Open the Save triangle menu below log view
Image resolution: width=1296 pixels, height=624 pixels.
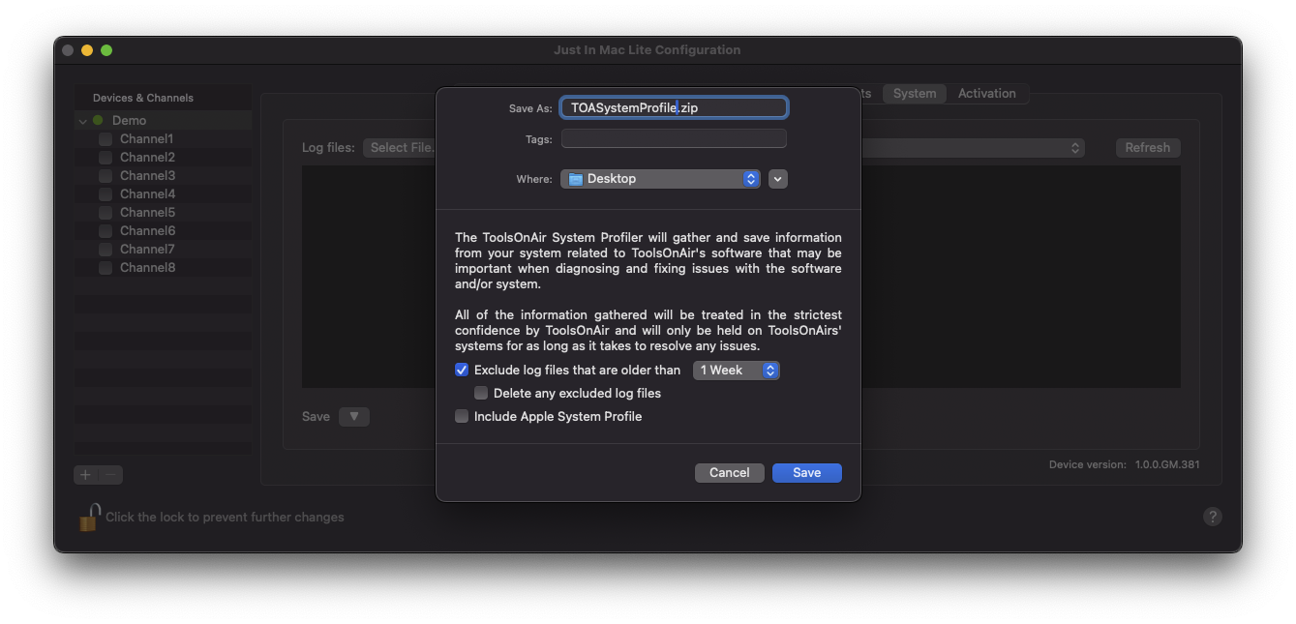(353, 417)
